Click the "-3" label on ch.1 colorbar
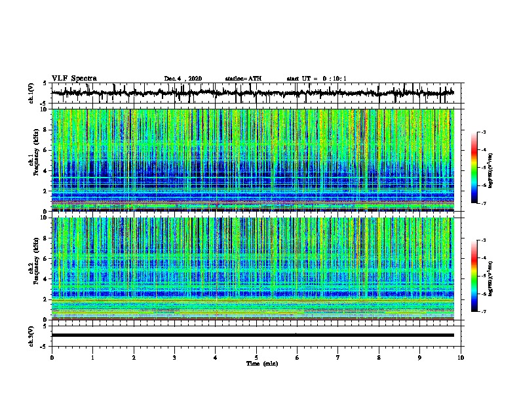Screen dimensions: 519x401 click(x=483, y=132)
